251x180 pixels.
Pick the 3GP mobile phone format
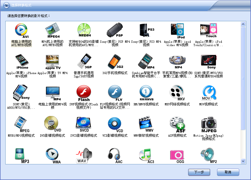84,61
